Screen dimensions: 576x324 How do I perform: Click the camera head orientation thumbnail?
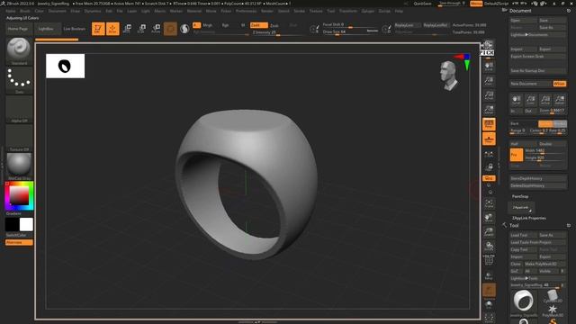449,76
